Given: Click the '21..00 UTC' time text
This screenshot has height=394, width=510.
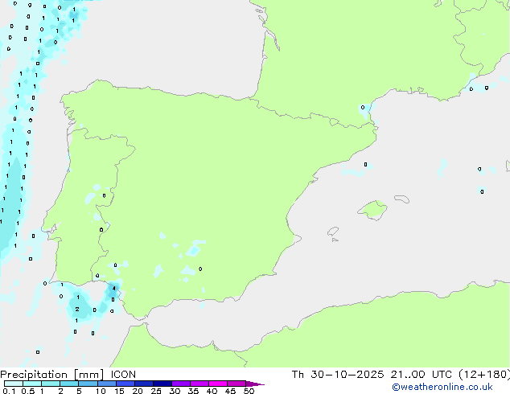Looking at the screenshot, I should pos(422,375).
